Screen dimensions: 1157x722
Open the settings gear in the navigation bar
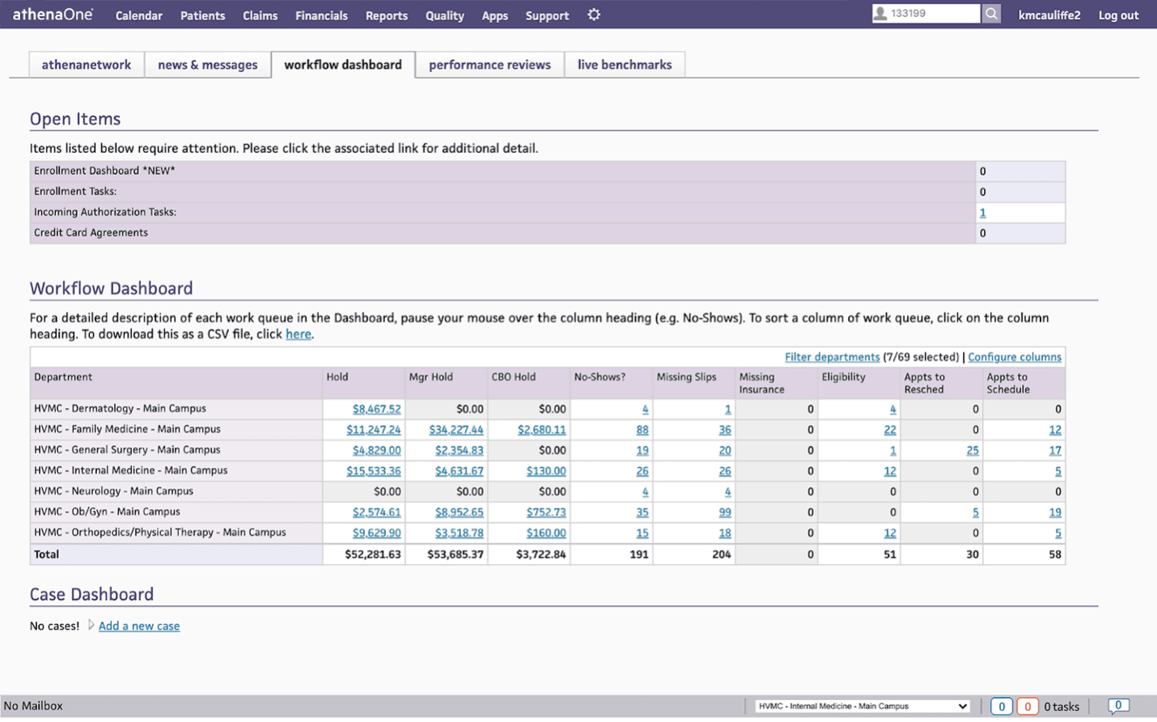tap(593, 15)
